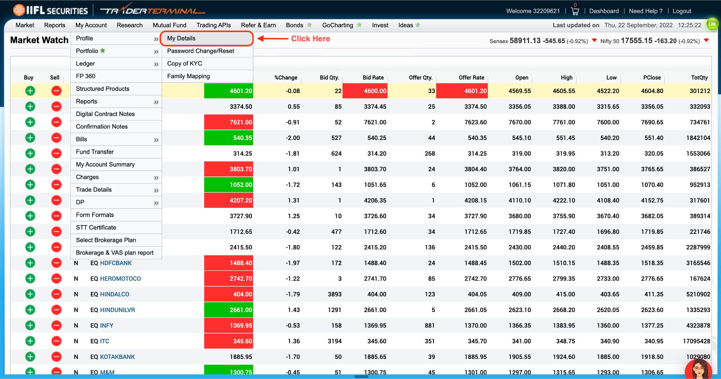Click the IIFL Securities logo
The width and height of the screenshot is (721, 379).
point(50,11)
